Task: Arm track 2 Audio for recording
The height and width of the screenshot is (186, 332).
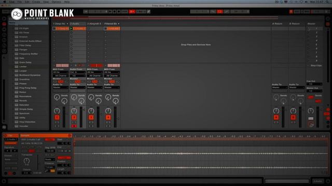Action: click(74, 126)
